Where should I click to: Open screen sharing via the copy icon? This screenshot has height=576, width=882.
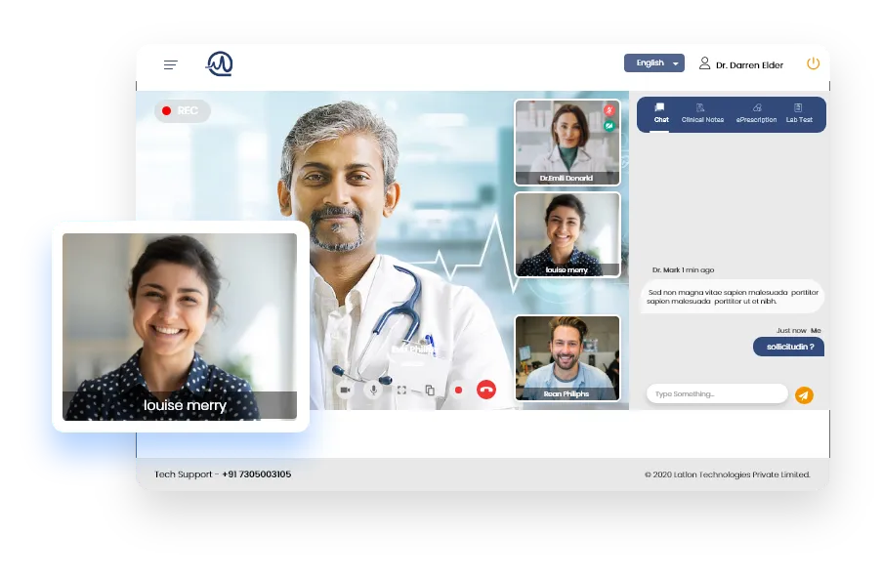click(x=430, y=390)
